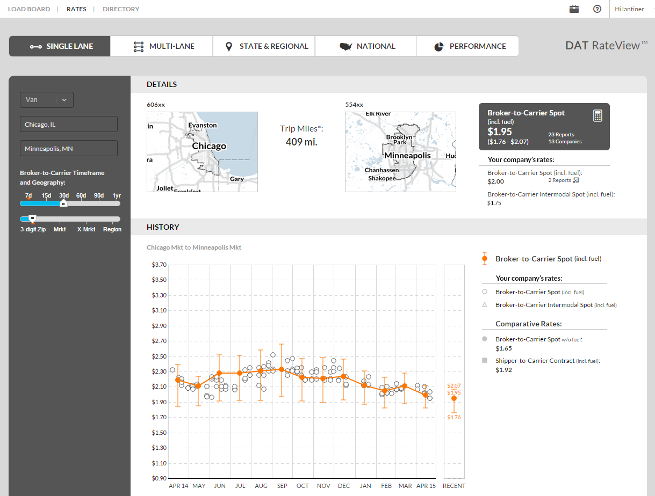Image resolution: width=655 pixels, height=496 pixels.
Task: Click the Chicago, IL origin field
Action: pyautogui.click(x=69, y=124)
